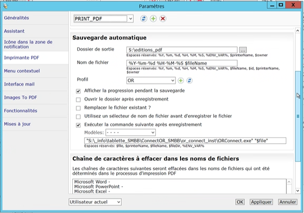Browse for the Dossier de sortie folder
Screen dimensions: 304x213
coord(243,50)
